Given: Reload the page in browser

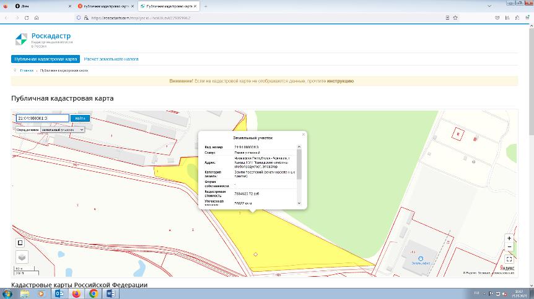Looking at the screenshot, I should [27, 18].
